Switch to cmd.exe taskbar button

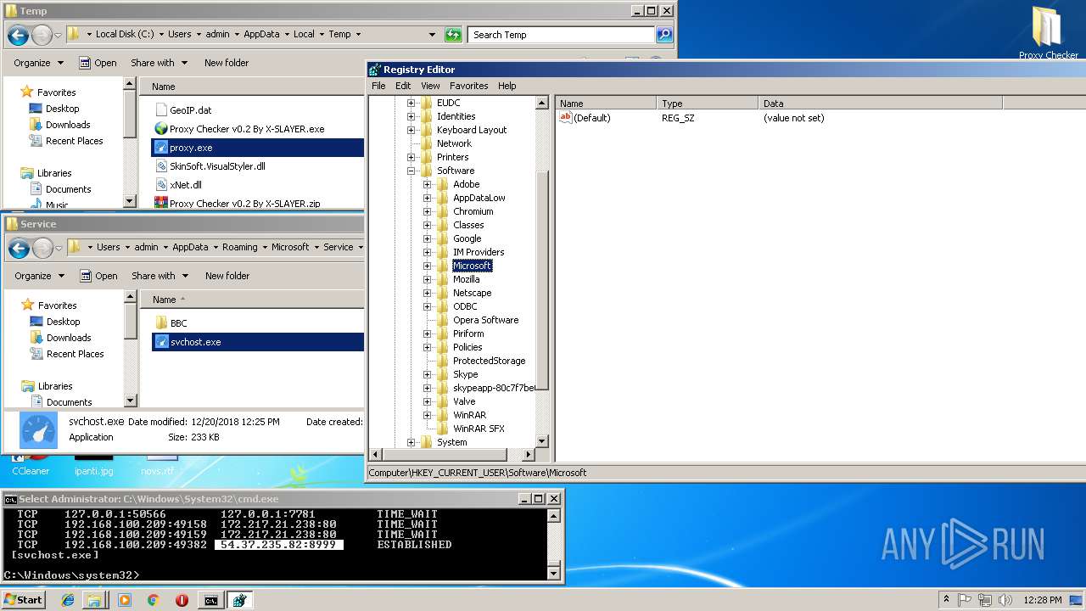(210, 600)
